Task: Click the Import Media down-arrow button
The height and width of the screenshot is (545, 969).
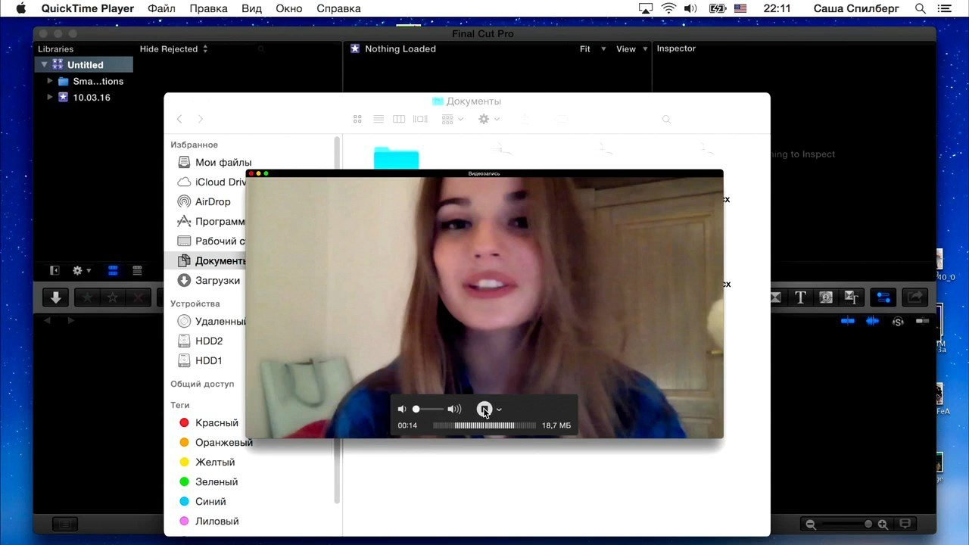Action: tap(55, 297)
